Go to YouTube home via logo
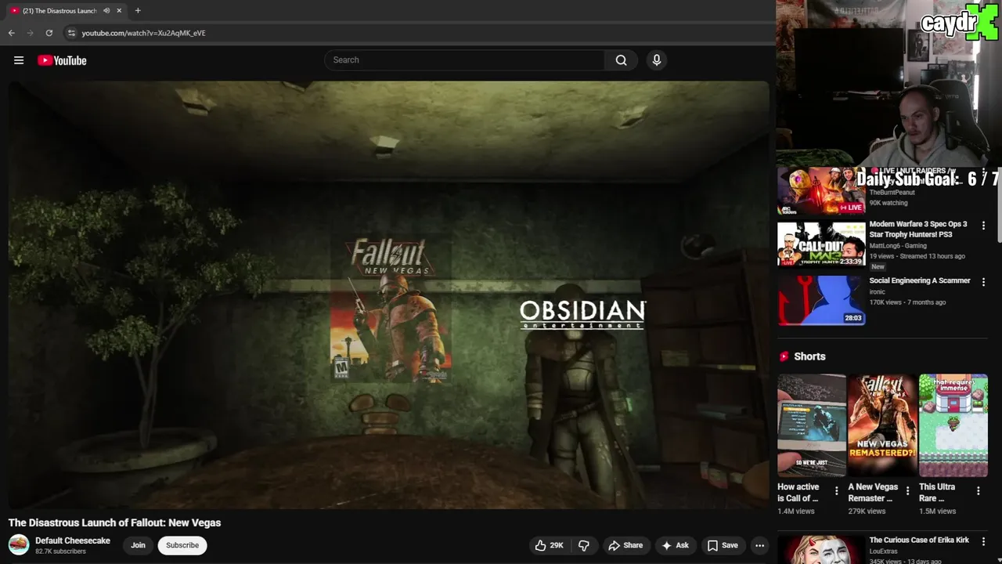 [62, 60]
